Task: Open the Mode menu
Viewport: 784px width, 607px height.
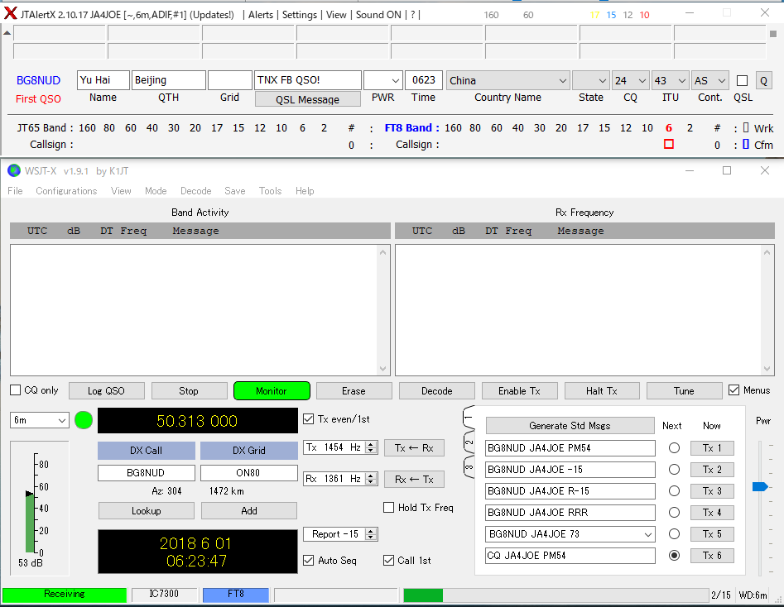Action: 156,191
